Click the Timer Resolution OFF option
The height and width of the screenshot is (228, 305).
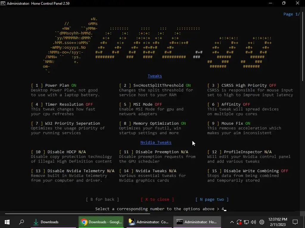pyautogui.click(x=62, y=104)
